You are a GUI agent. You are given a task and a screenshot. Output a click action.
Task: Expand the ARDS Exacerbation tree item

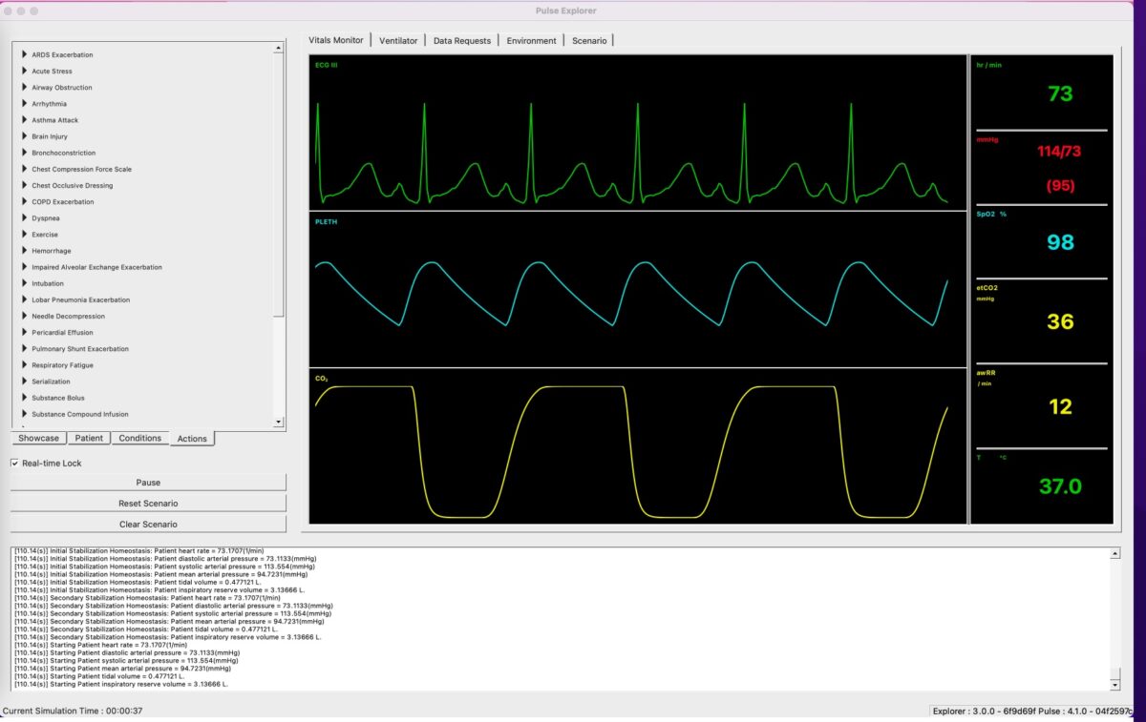tap(23, 54)
